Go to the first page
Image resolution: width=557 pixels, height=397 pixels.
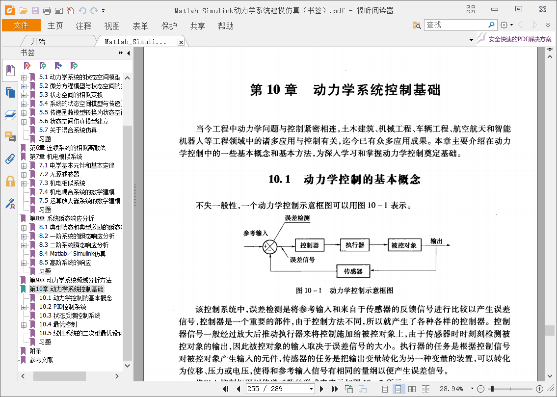[x=225, y=389]
